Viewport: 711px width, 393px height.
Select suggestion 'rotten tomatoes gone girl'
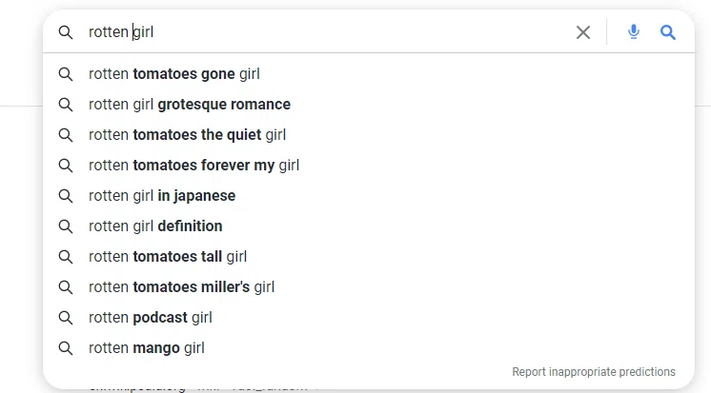[x=369, y=74]
